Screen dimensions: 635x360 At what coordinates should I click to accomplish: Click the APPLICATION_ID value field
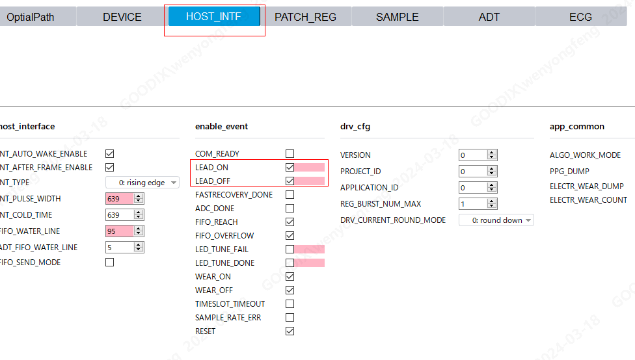(x=473, y=188)
